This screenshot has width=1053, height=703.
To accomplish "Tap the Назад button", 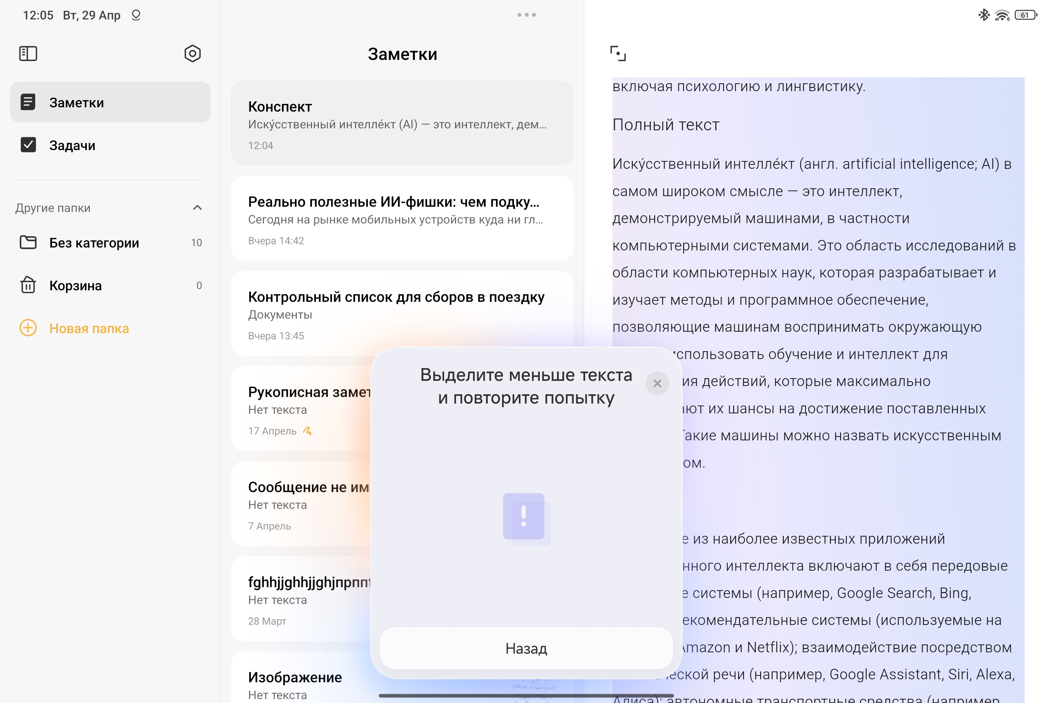I will pyautogui.click(x=526, y=648).
